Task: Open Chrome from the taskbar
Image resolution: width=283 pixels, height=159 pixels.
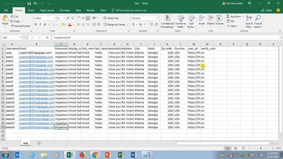Action: [95, 155]
